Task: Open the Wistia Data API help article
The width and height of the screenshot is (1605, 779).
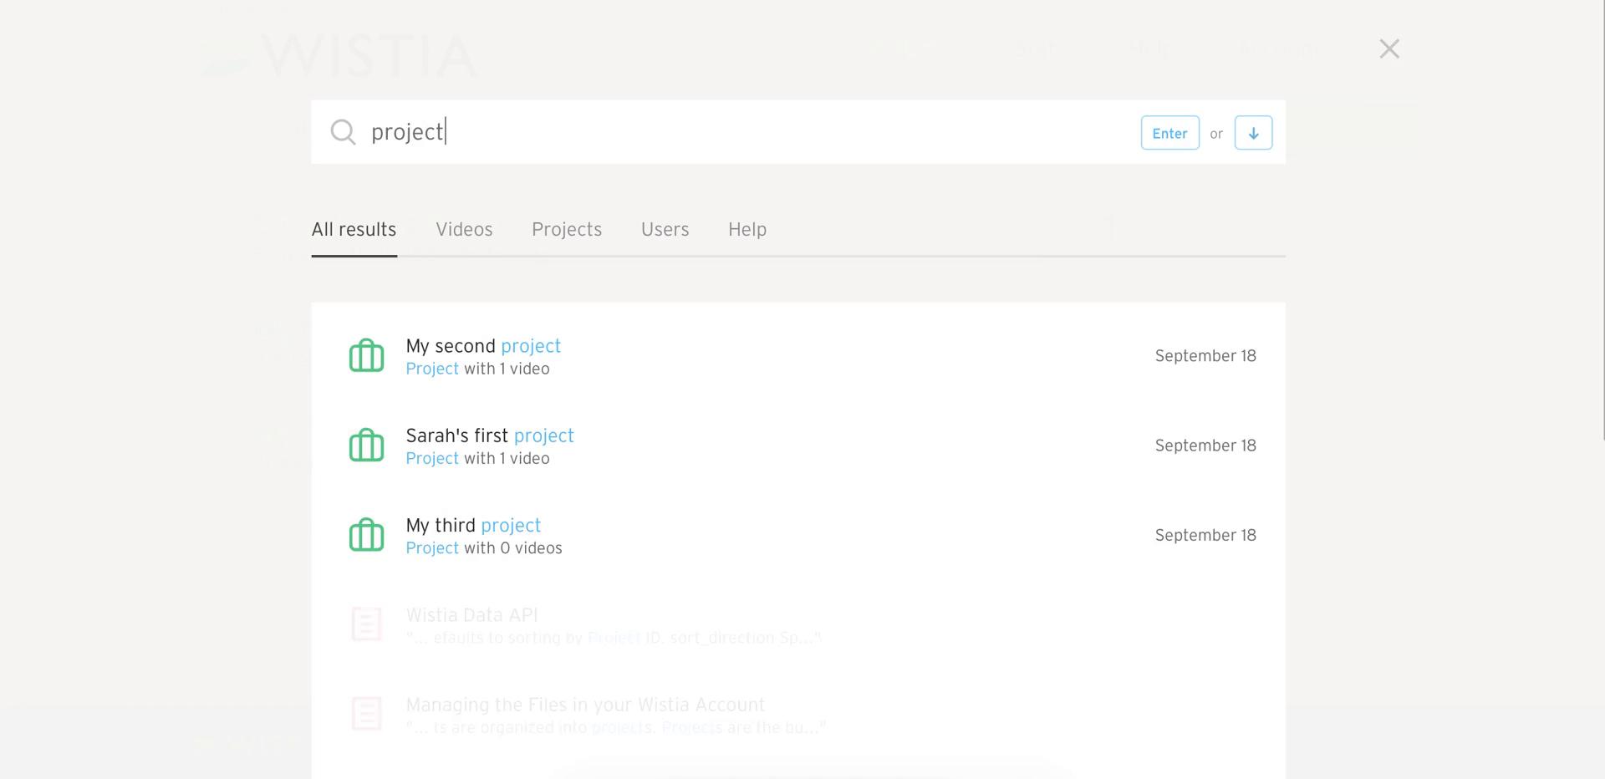Action: tap(471, 615)
